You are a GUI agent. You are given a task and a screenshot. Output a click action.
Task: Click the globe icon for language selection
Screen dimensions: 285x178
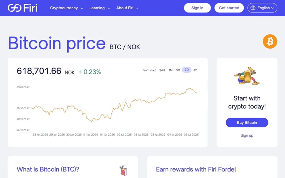pyautogui.click(x=253, y=8)
